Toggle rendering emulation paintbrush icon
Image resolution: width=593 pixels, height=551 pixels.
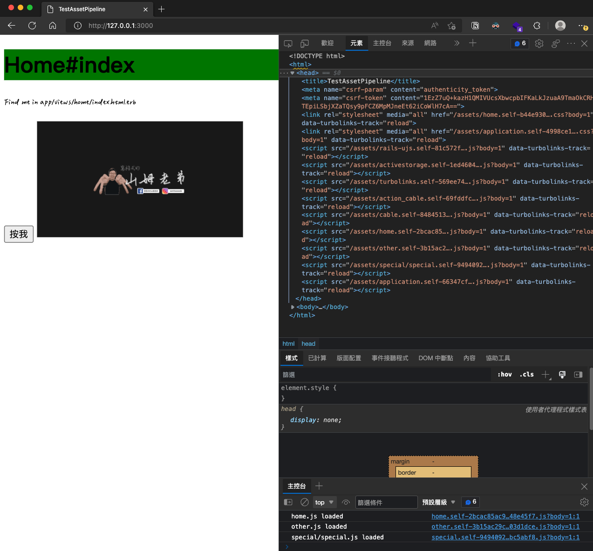562,375
